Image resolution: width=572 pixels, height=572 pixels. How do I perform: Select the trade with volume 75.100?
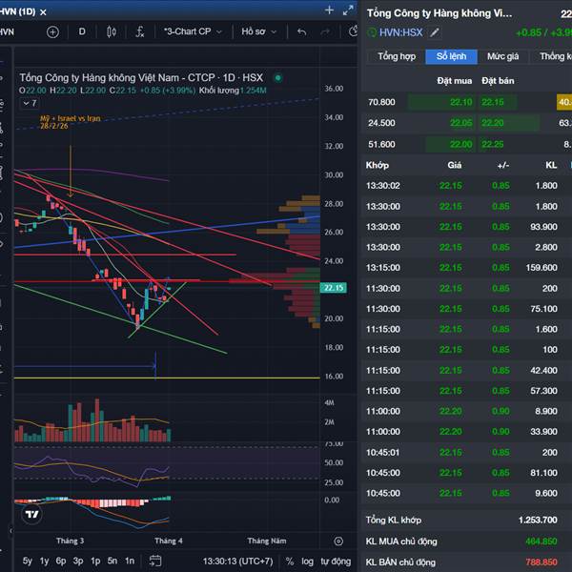click(x=466, y=309)
